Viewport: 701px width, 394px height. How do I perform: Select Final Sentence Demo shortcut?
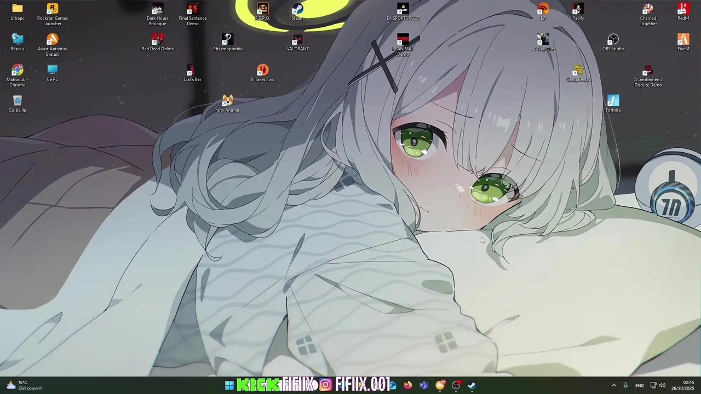(x=193, y=14)
